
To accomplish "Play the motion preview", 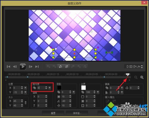I will (x=23, y=66).
